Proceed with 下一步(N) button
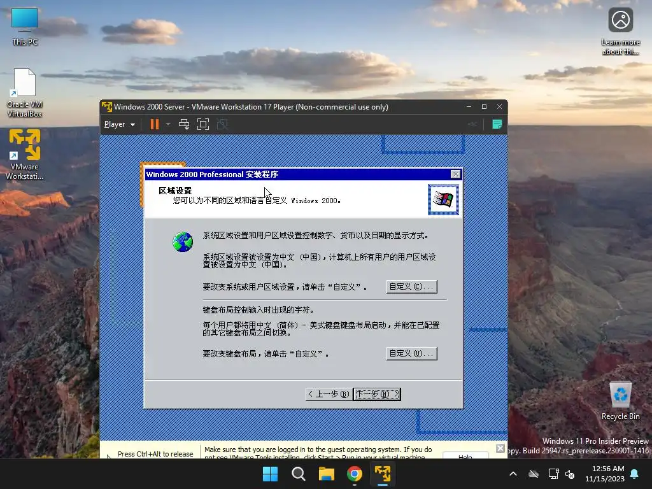Image resolution: width=652 pixels, height=489 pixels. (377, 394)
